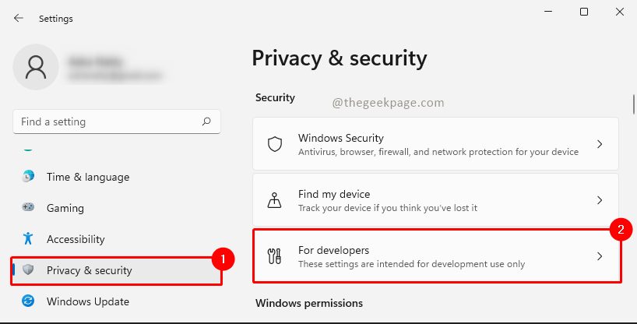Screen dimensions: 637x324
Task: Click the Find my device icon
Action: [x=274, y=200]
